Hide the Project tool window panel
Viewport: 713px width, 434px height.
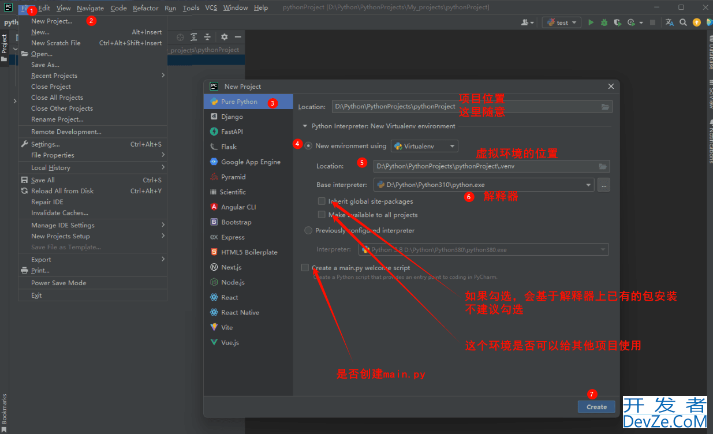pyautogui.click(x=238, y=37)
